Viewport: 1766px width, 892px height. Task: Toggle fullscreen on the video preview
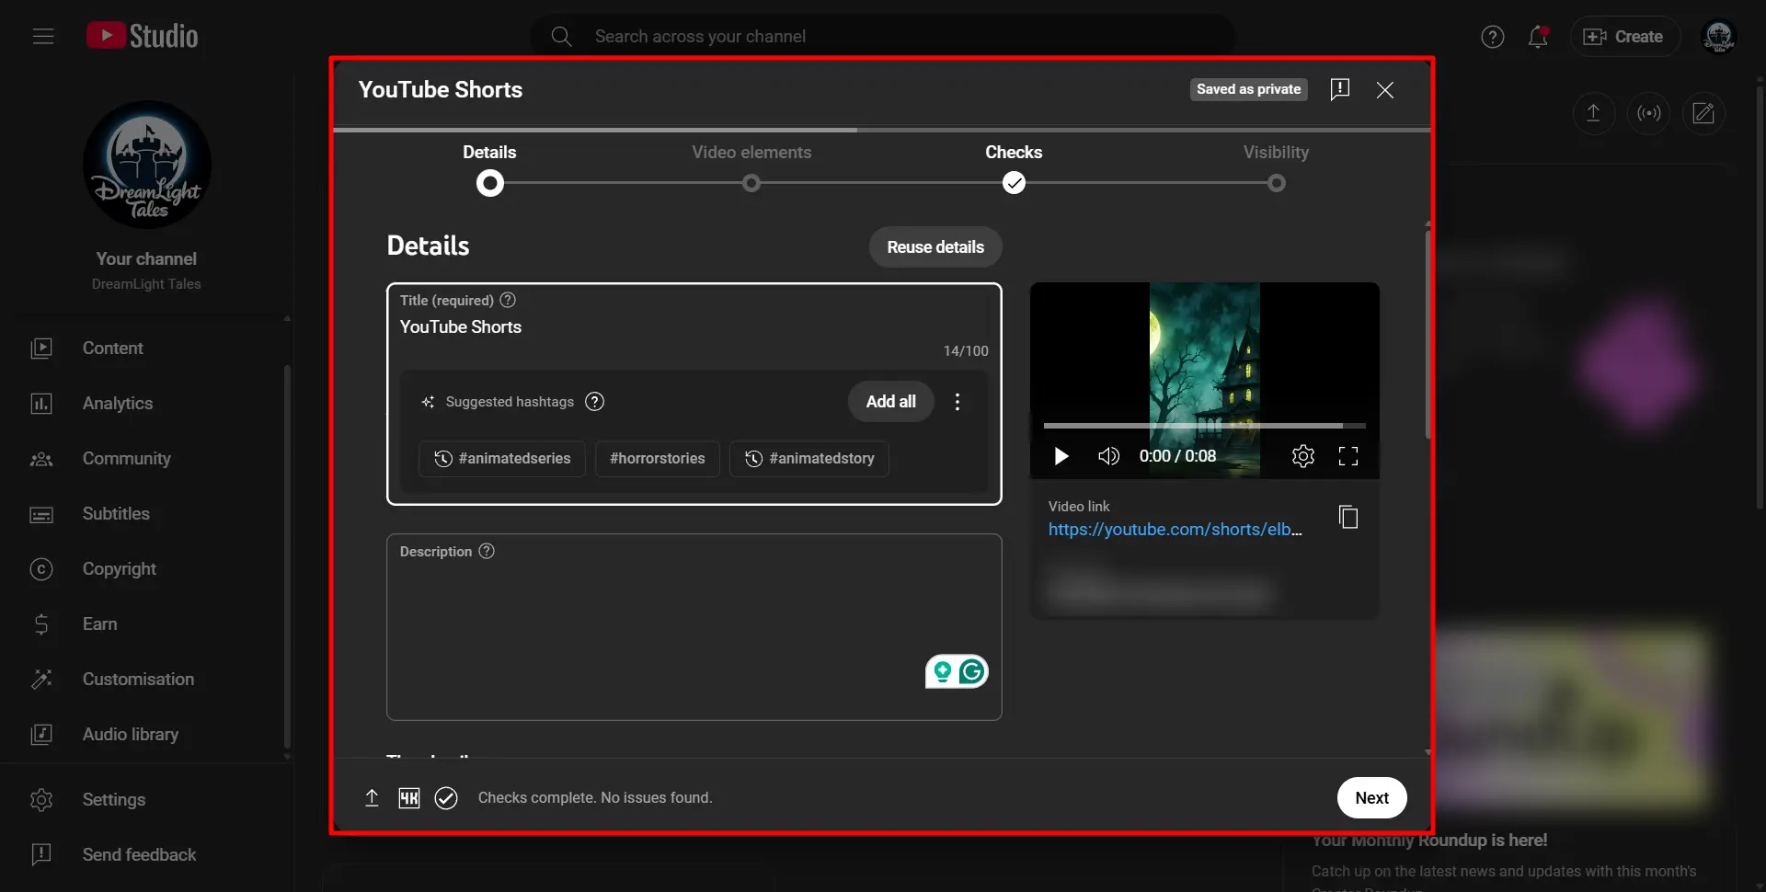(1347, 456)
